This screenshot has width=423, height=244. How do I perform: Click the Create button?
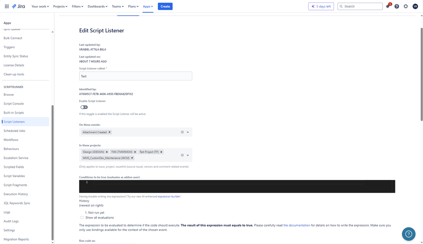(x=165, y=6)
